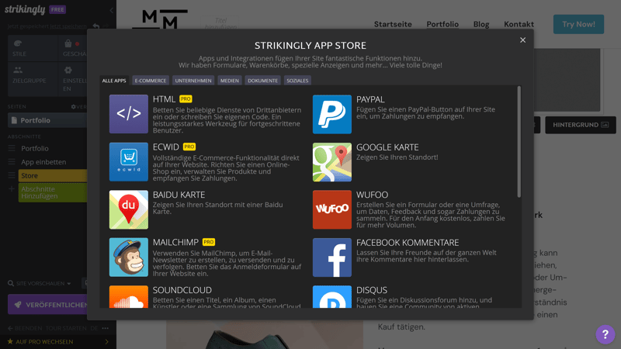Pick the MailChimp monkey icon
621x349 pixels.
tap(128, 257)
